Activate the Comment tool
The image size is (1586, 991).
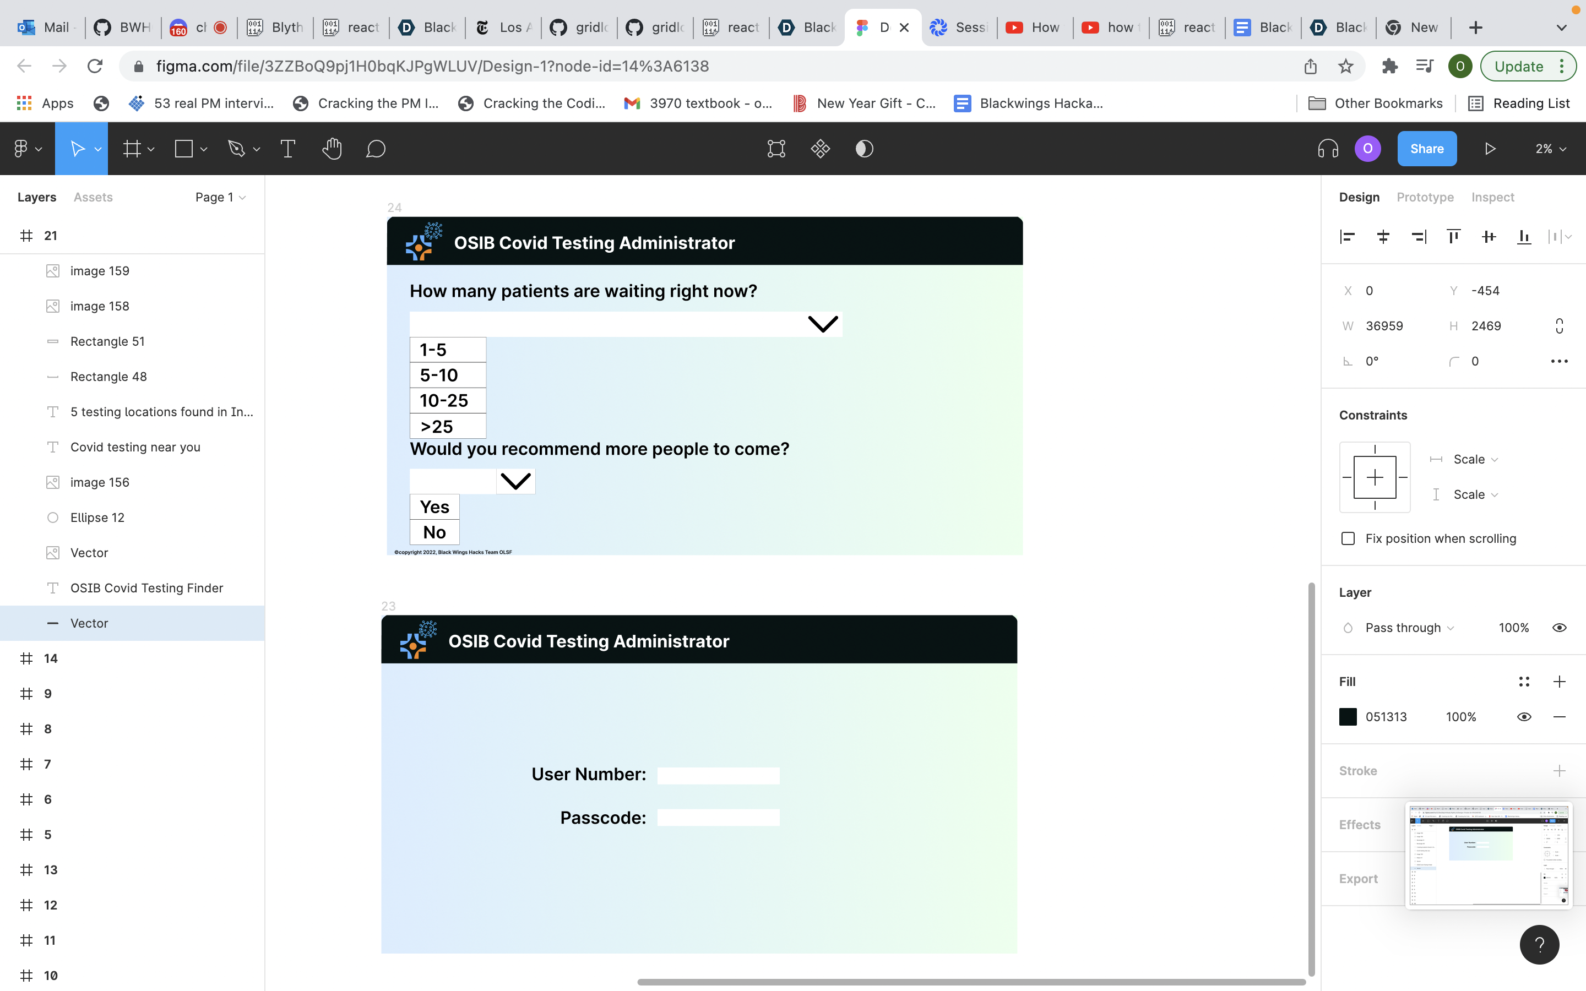376,149
